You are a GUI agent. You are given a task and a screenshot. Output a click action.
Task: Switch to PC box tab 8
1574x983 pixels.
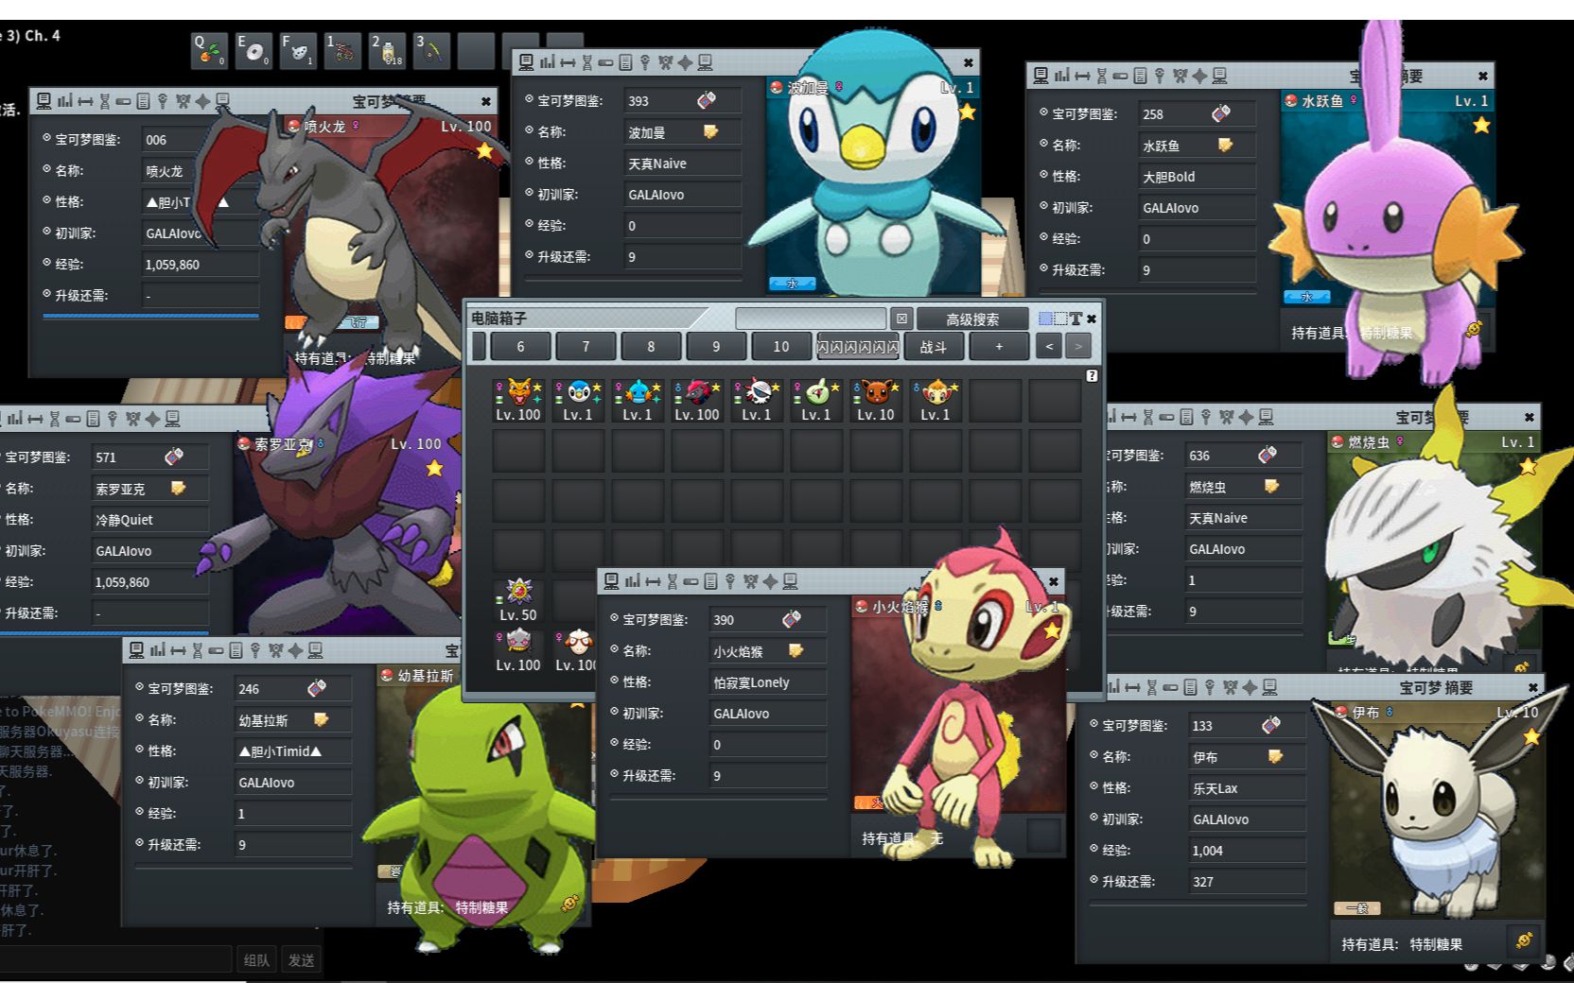(651, 347)
